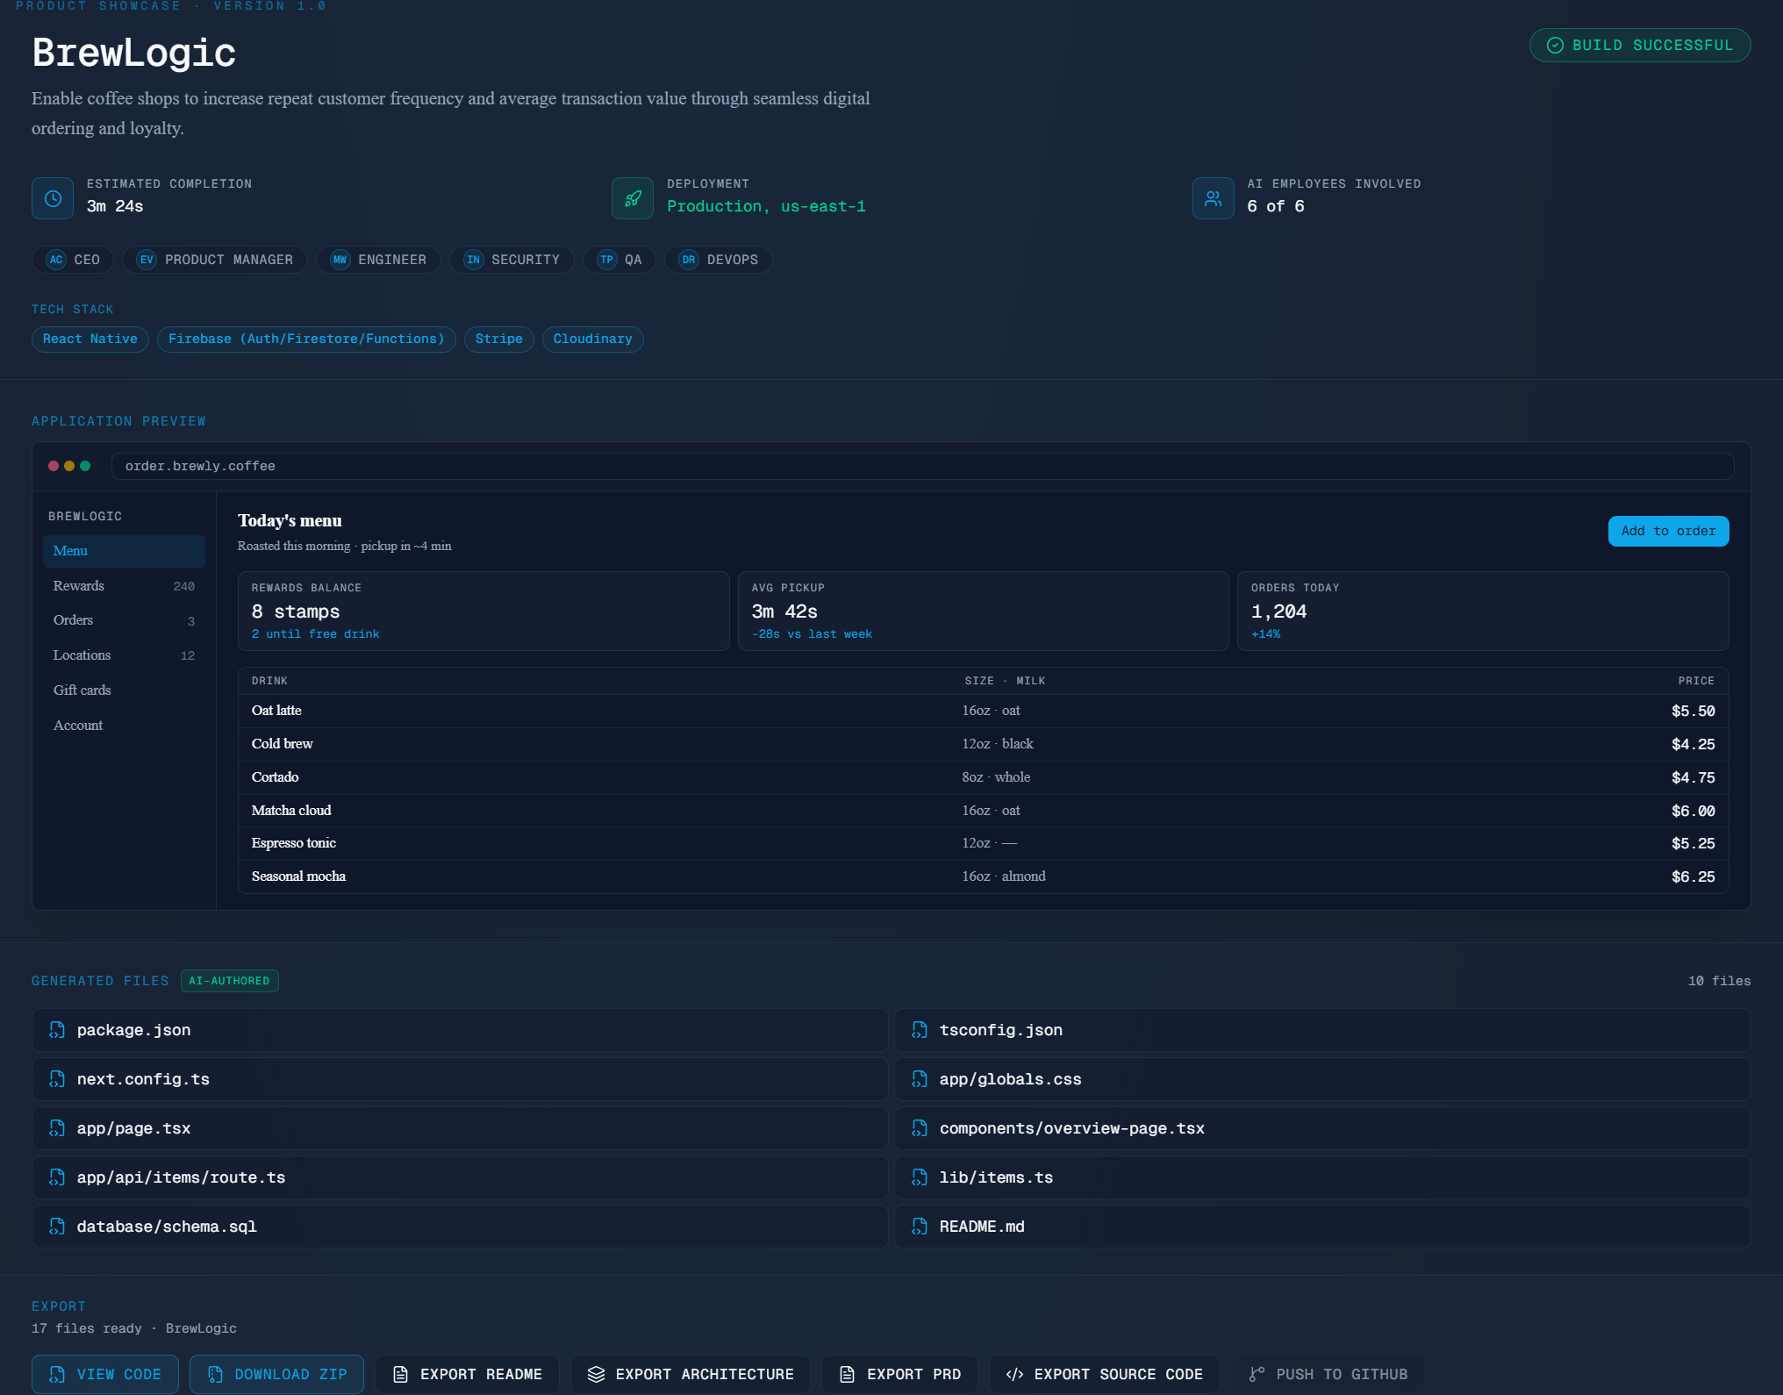Select the EV avatar on Product Manager chip
This screenshot has height=1395, width=1783.
point(147,260)
